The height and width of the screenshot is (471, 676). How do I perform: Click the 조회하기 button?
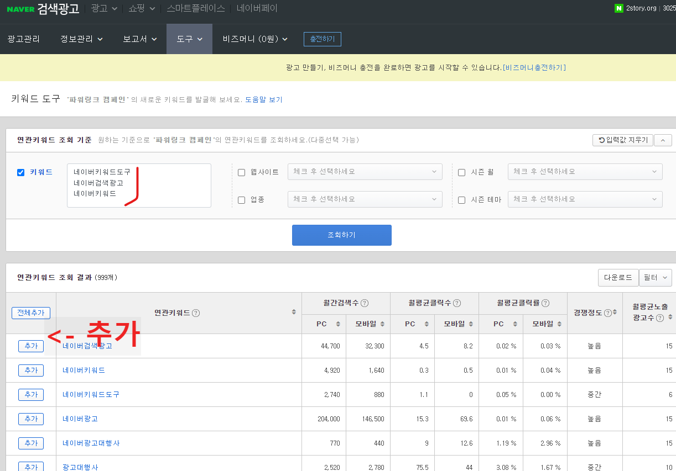341,235
